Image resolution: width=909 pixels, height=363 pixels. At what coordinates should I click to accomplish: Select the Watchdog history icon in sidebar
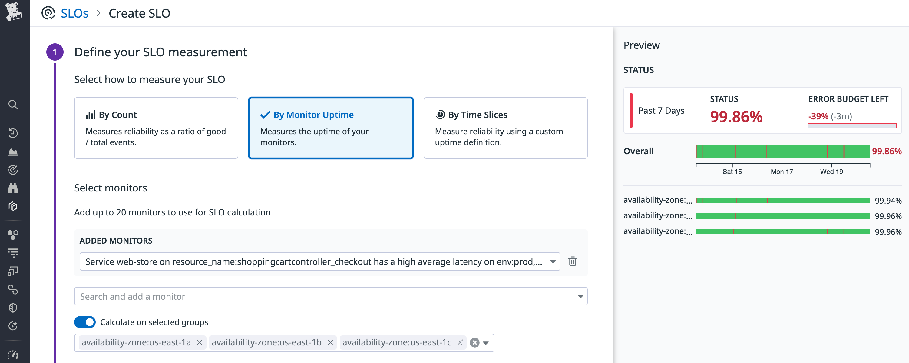pyautogui.click(x=13, y=133)
